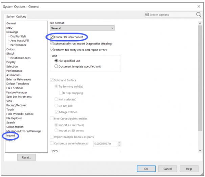Toggle Solid and Surface checkbox
The image size is (205, 177).
(x=52, y=80)
